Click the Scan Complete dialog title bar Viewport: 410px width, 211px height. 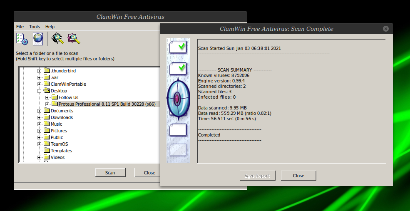point(276,29)
